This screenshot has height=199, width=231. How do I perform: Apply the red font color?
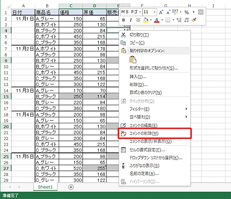pos(157,20)
